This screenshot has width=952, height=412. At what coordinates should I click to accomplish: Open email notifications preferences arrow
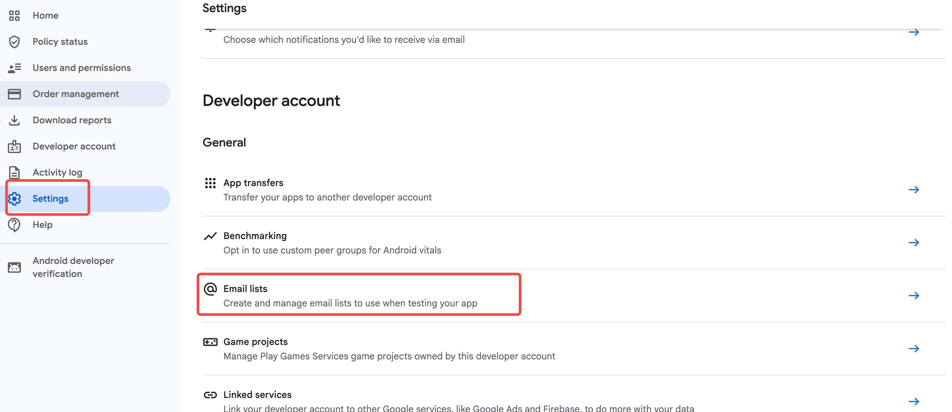[x=913, y=32]
